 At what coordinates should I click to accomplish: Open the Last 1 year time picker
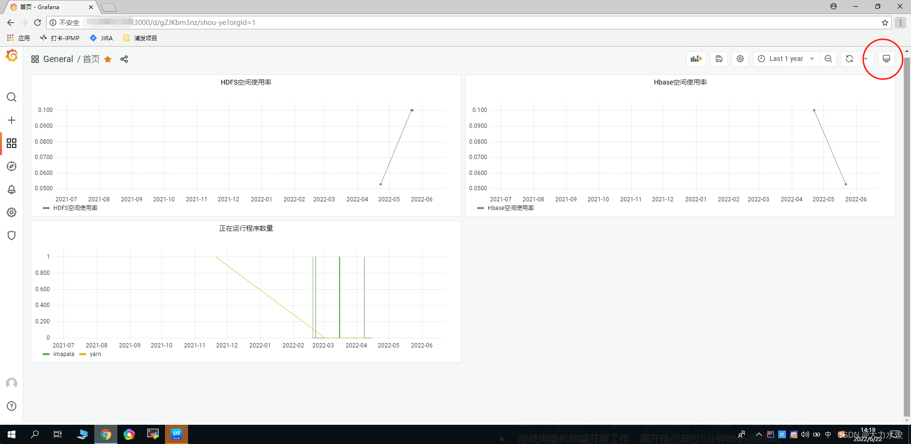click(x=785, y=59)
